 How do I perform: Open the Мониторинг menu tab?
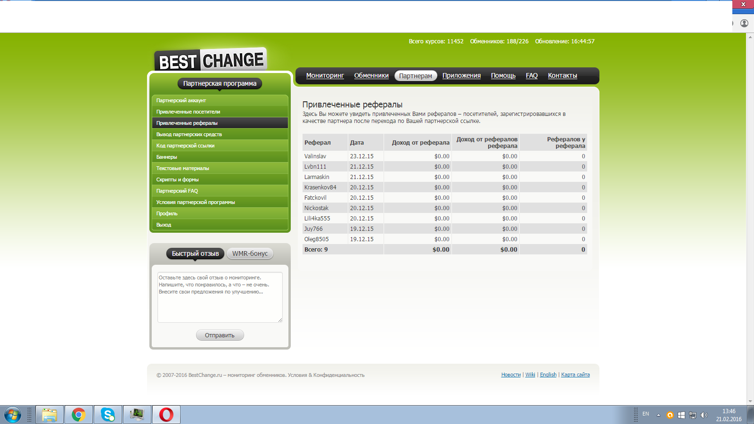click(325, 75)
